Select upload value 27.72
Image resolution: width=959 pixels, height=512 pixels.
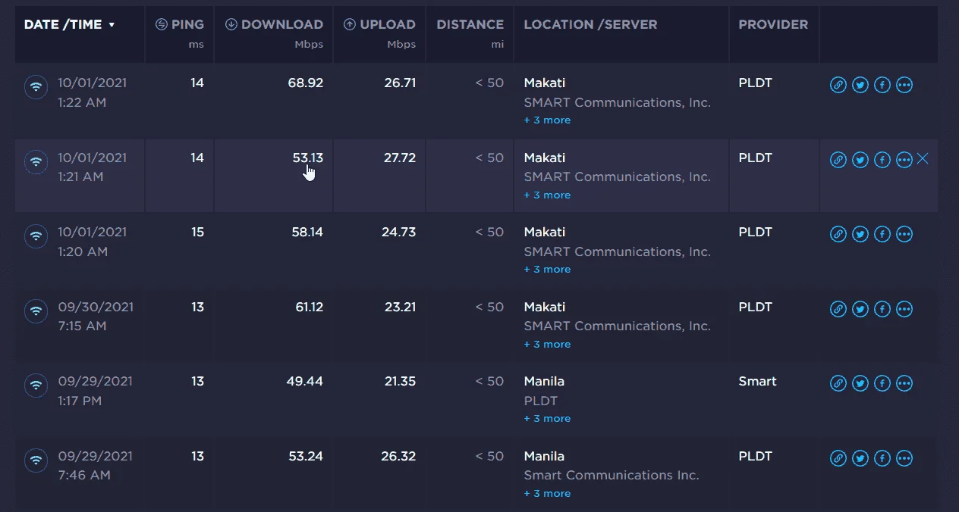click(400, 158)
